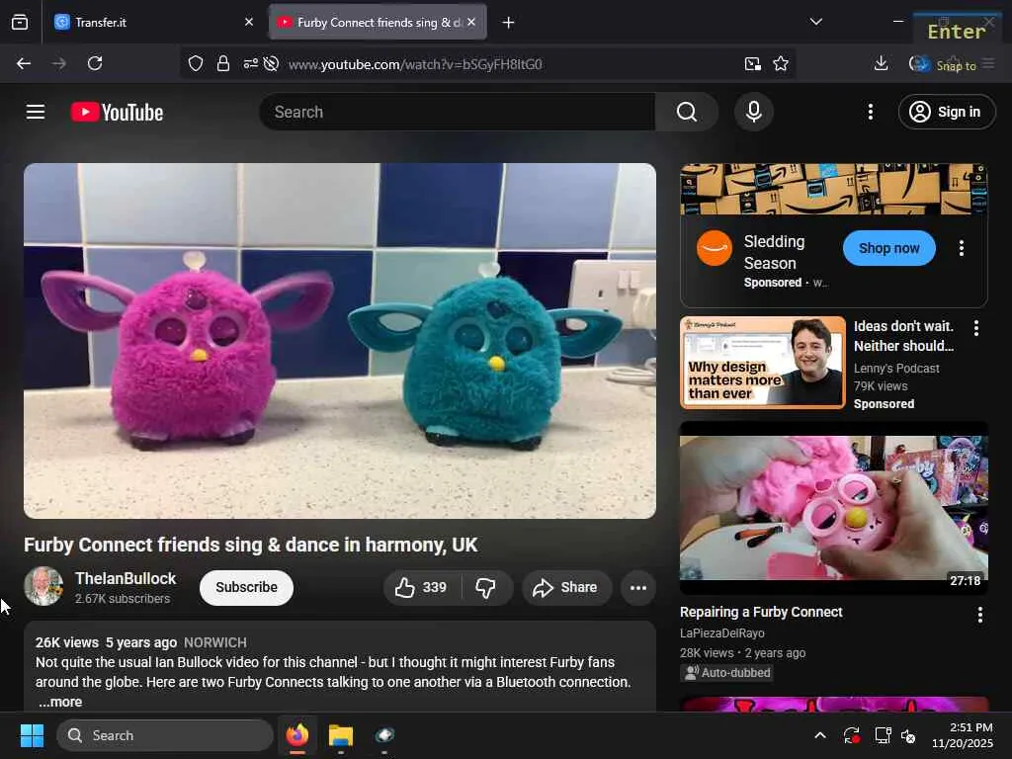Click the 26K views text
Image resolution: width=1012 pixels, height=759 pixels.
pos(67,642)
